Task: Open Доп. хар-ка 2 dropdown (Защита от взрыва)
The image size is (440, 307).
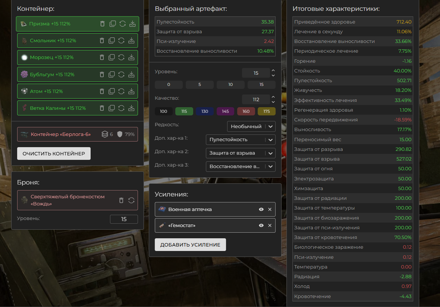Action: pos(241,153)
